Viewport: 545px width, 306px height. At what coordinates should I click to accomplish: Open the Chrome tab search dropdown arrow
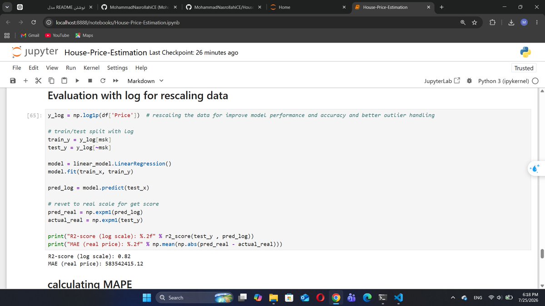7,7
